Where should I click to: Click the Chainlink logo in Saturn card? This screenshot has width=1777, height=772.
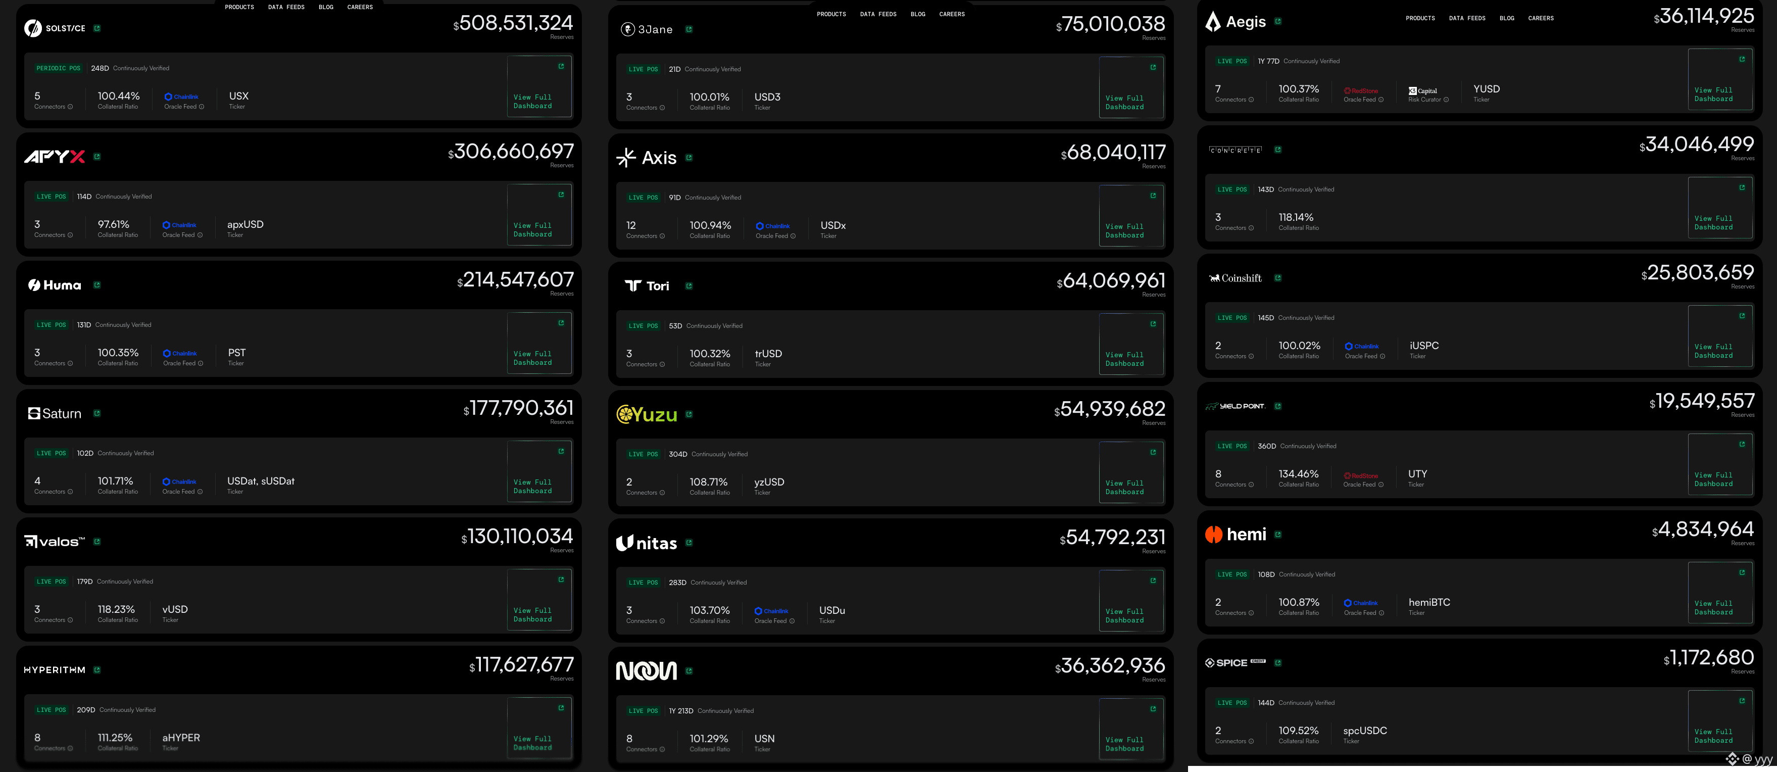pyautogui.click(x=179, y=481)
